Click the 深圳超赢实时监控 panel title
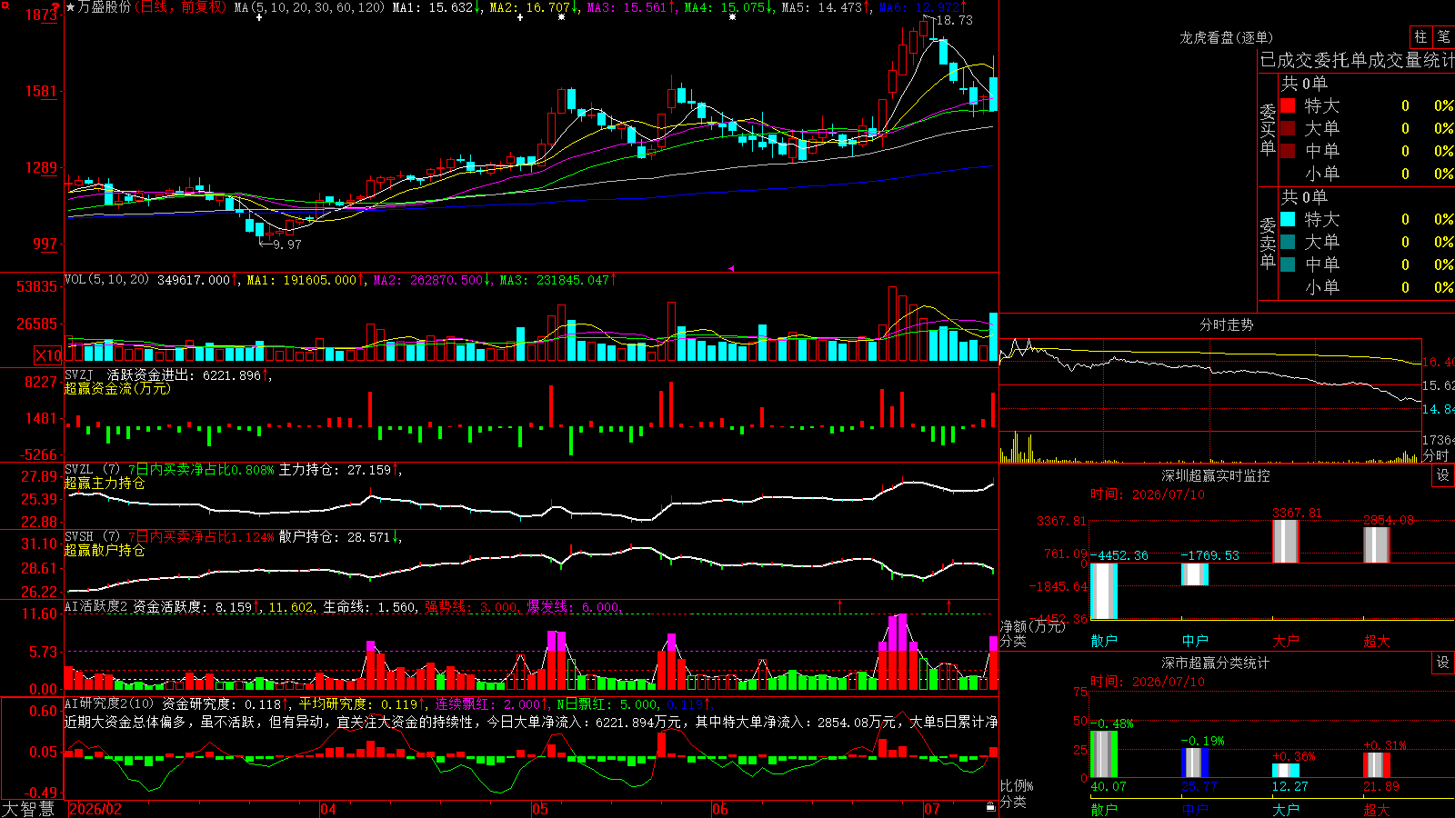 tap(1216, 475)
